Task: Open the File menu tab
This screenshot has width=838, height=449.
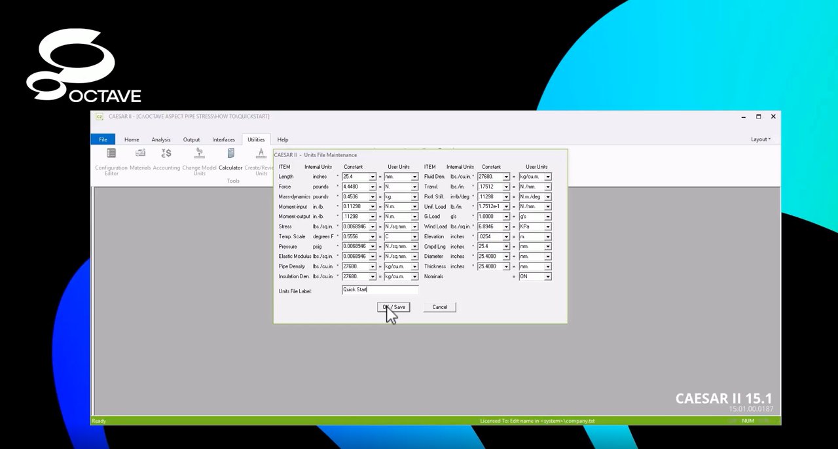Action: 103,139
